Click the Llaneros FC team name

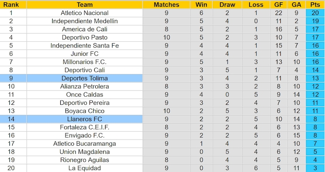[85, 119]
